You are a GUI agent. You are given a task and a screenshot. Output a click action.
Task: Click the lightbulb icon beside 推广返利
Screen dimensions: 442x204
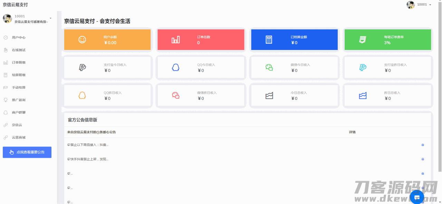(x=6, y=100)
